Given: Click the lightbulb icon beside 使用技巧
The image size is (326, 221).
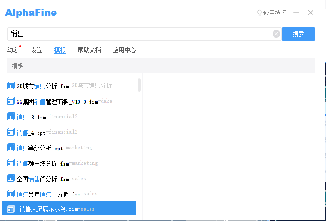Looking at the screenshot, I should pyautogui.click(x=259, y=13).
